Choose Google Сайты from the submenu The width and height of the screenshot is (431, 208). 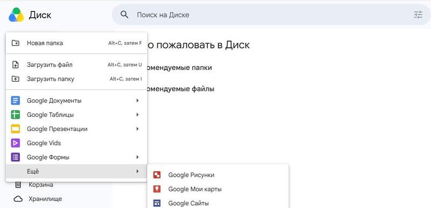[218, 203]
